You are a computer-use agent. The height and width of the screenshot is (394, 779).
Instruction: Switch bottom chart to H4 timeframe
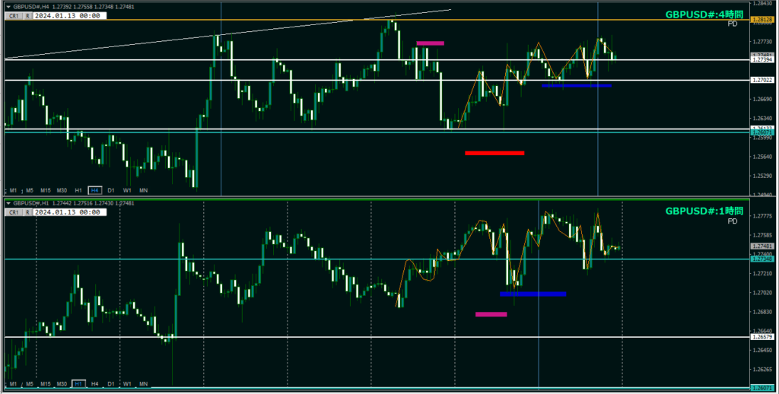pos(95,384)
